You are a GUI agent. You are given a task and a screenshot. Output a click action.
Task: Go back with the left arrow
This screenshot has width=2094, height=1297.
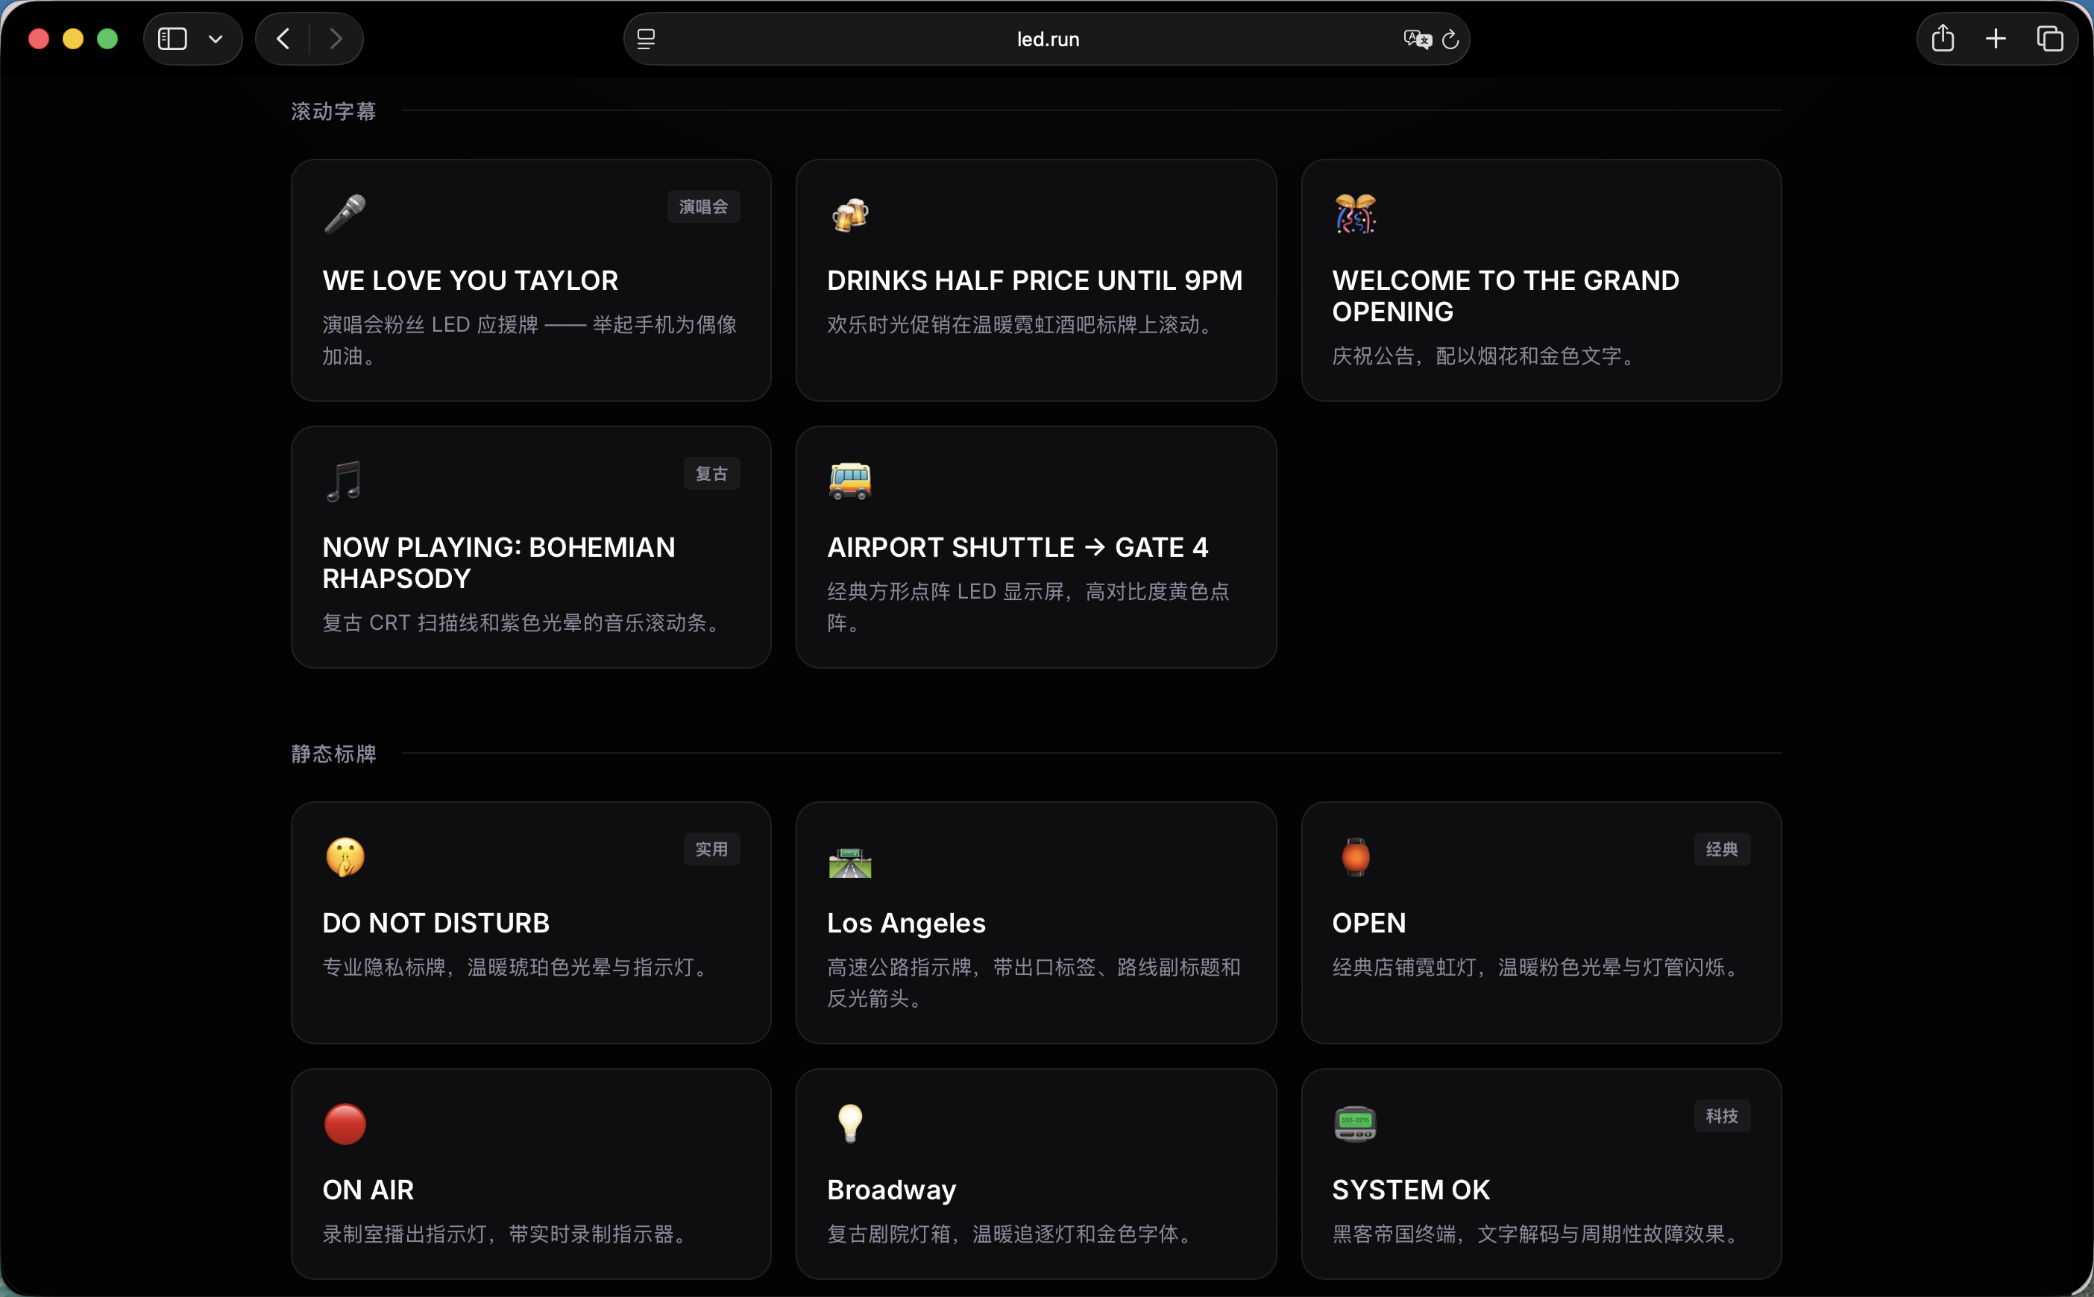[283, 39]
